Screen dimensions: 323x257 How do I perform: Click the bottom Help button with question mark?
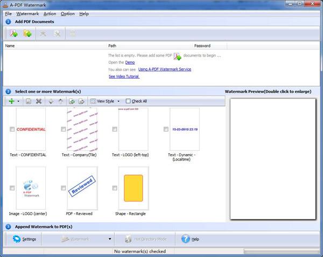[190, 239]
